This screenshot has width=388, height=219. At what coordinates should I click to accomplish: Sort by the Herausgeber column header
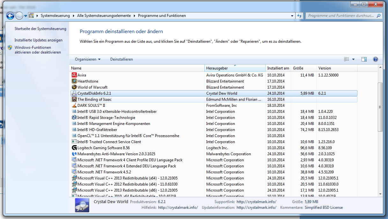(x=235, y=68)
